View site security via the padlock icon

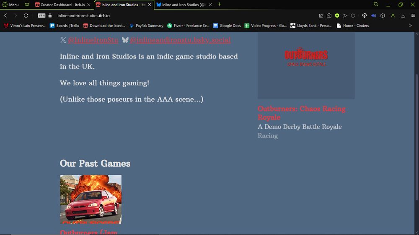click(50, 15)
